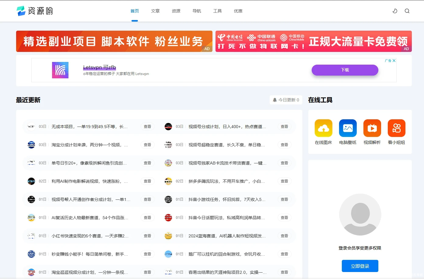Viewport: 424px width, 279px height.
Task: Click the 下载 button on the Letsvpn ad
Action: point(345,70)
